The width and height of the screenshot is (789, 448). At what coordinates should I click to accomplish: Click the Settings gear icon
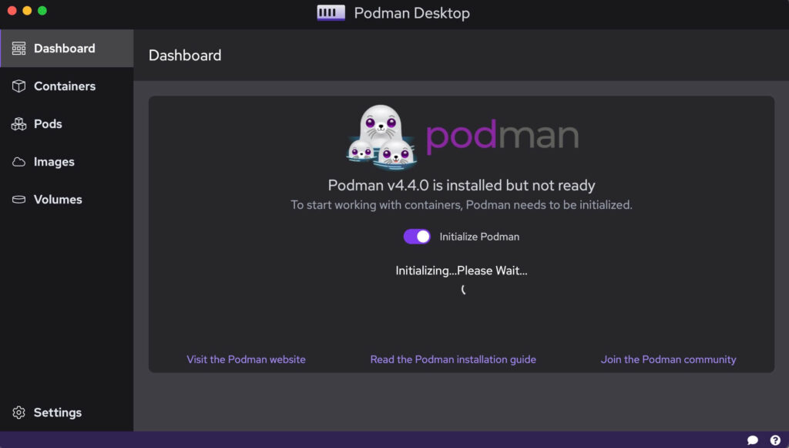click(18, 413)
